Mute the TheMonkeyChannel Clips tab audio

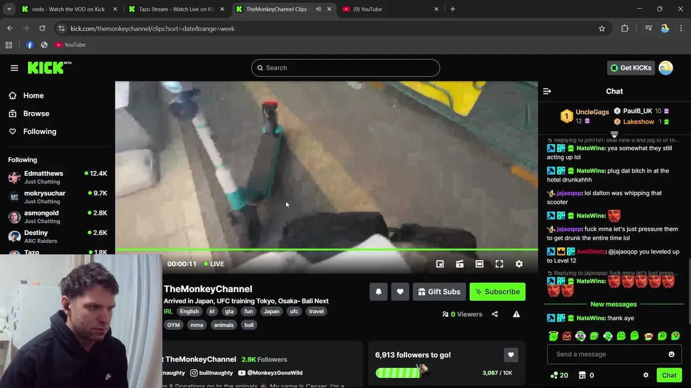point(318,9)
